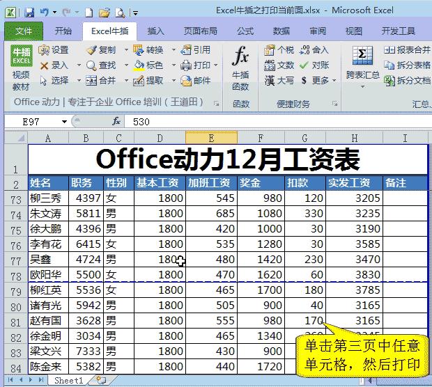
Task: Switch to the 开始 tab
Action: point(63,31)
